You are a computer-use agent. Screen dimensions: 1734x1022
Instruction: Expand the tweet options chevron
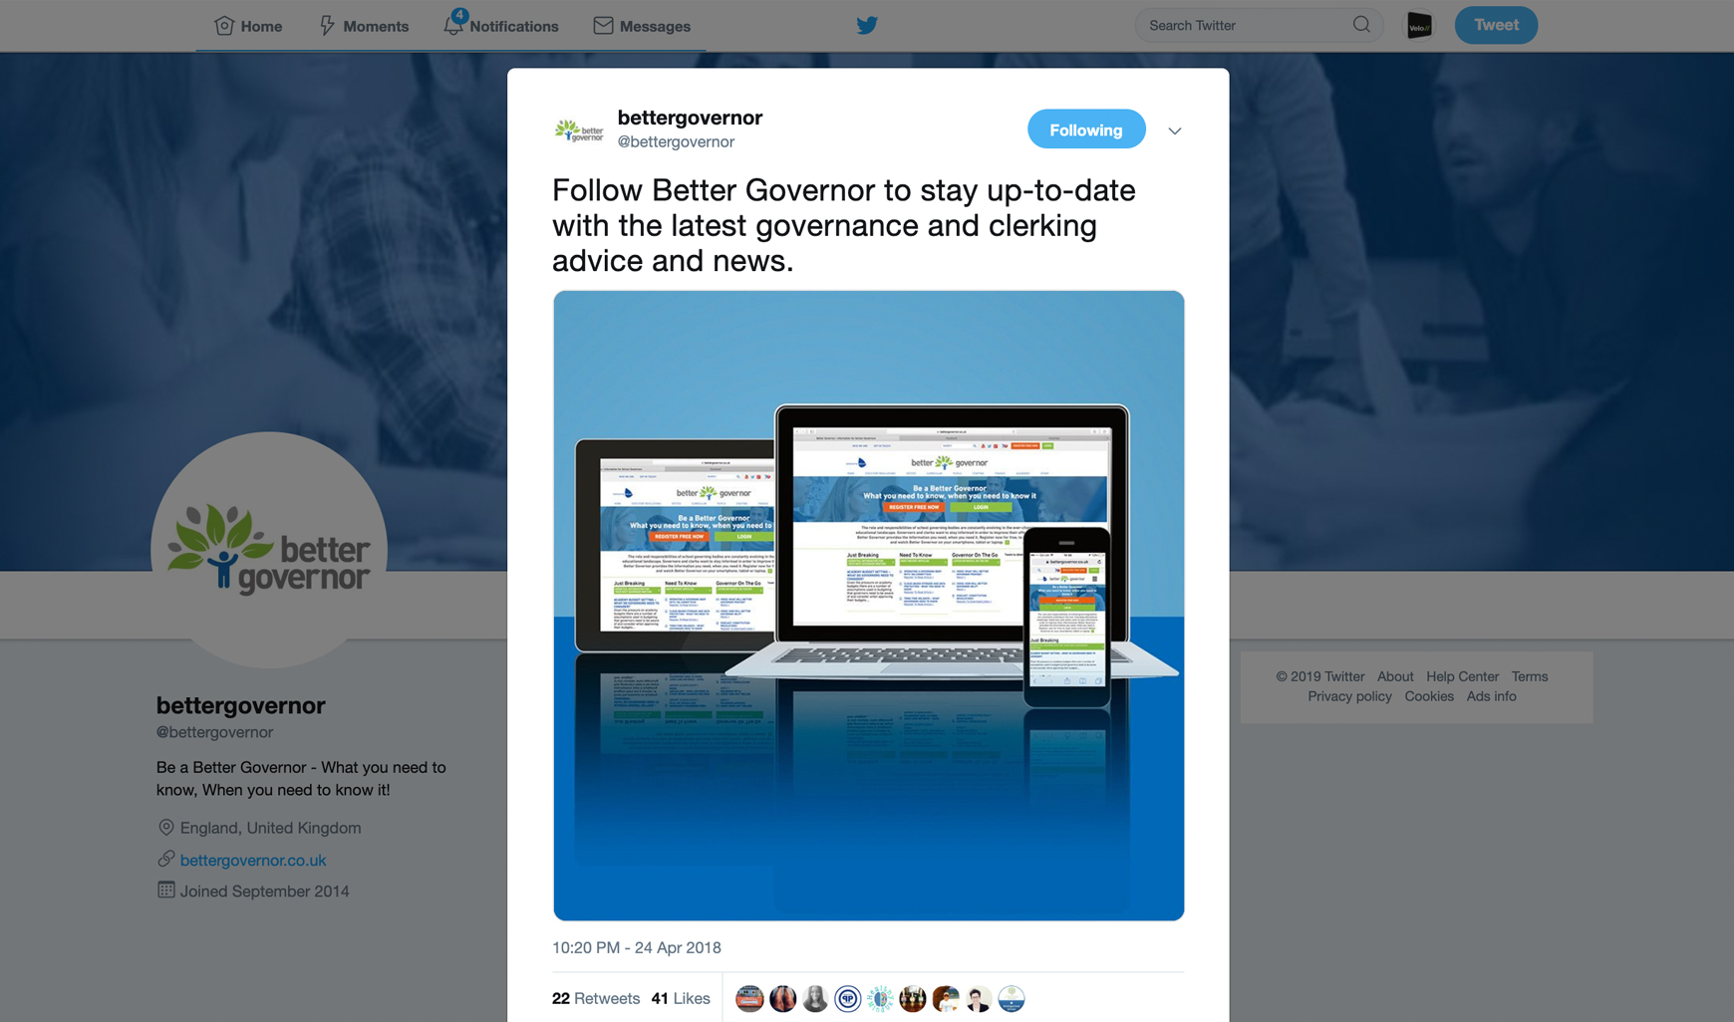(1175, 130)
